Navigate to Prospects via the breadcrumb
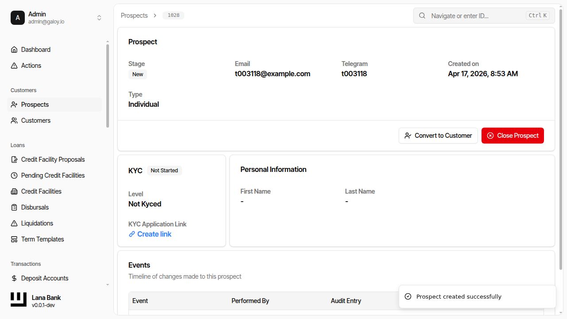This screenshot has width=567, height=319. 134,15
